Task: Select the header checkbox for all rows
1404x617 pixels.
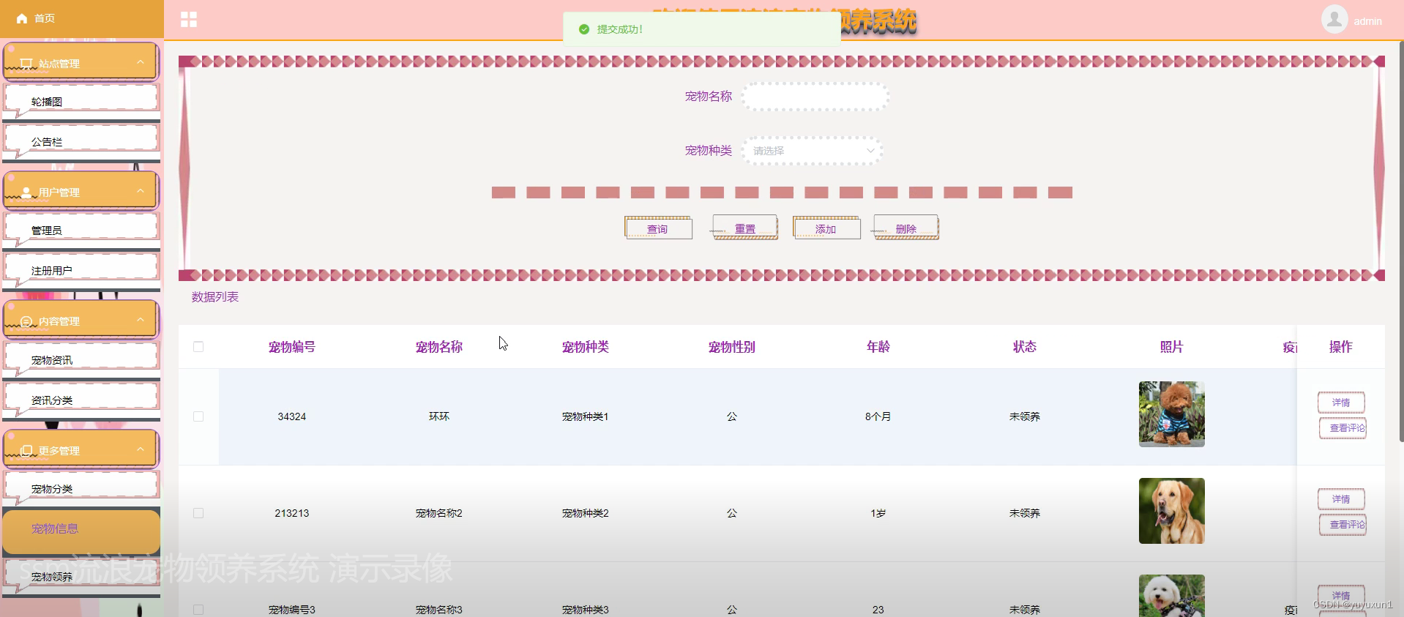Action: pos(198,347)
